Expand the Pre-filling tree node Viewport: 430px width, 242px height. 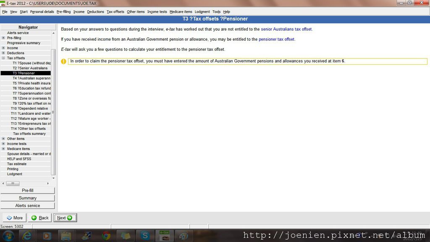(3, 38)
